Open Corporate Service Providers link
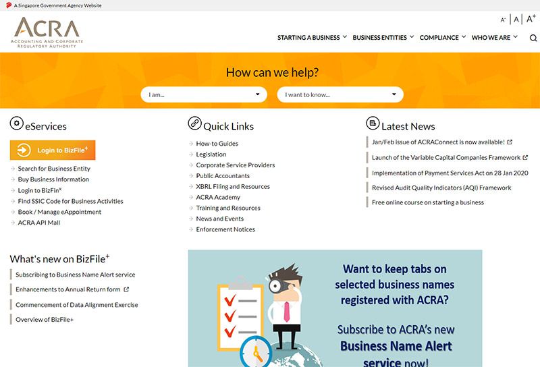Image resolution: width=540 pixels, height=367 pixels. click(x=236, y=165)
